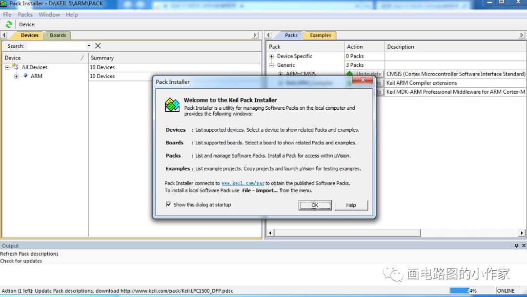Click 'Keil ARM Compiler extensions' description
The image size is (527, 297).
(422, 83)
